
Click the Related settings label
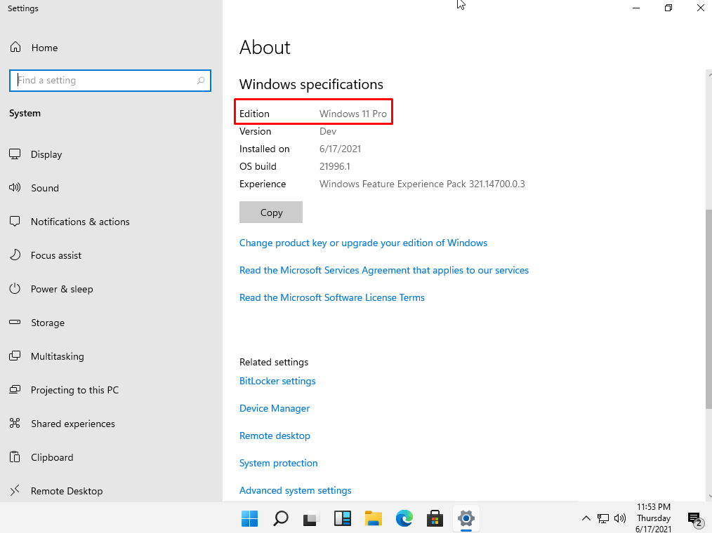274,362
